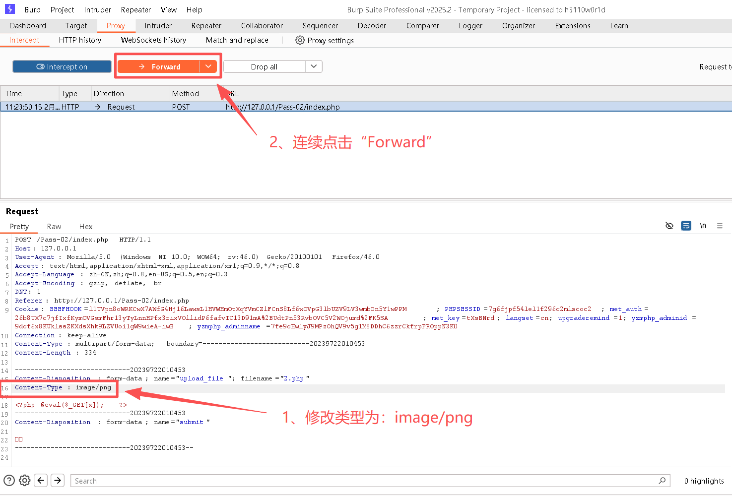Expand the Drop all dropdown arrow
The width and height of the screenshot is (732, 496).
314,66
